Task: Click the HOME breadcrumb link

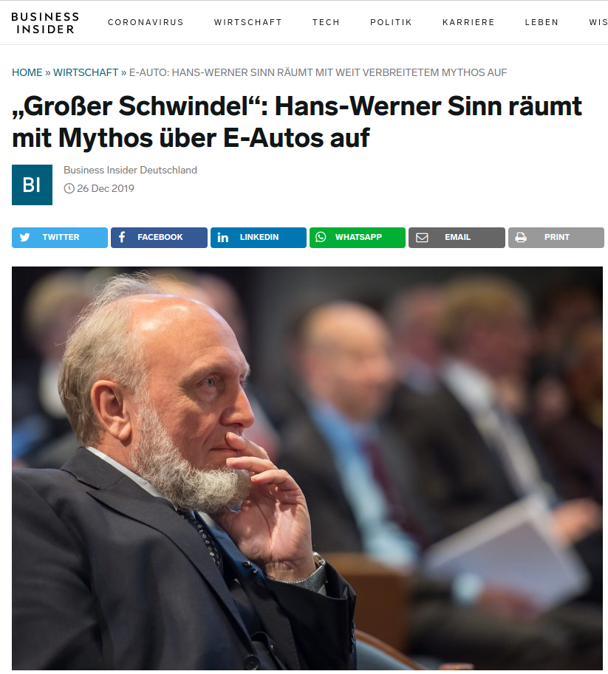Action: [27, 72]
